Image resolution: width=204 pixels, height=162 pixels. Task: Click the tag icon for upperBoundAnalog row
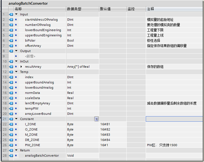coord(11,82)
